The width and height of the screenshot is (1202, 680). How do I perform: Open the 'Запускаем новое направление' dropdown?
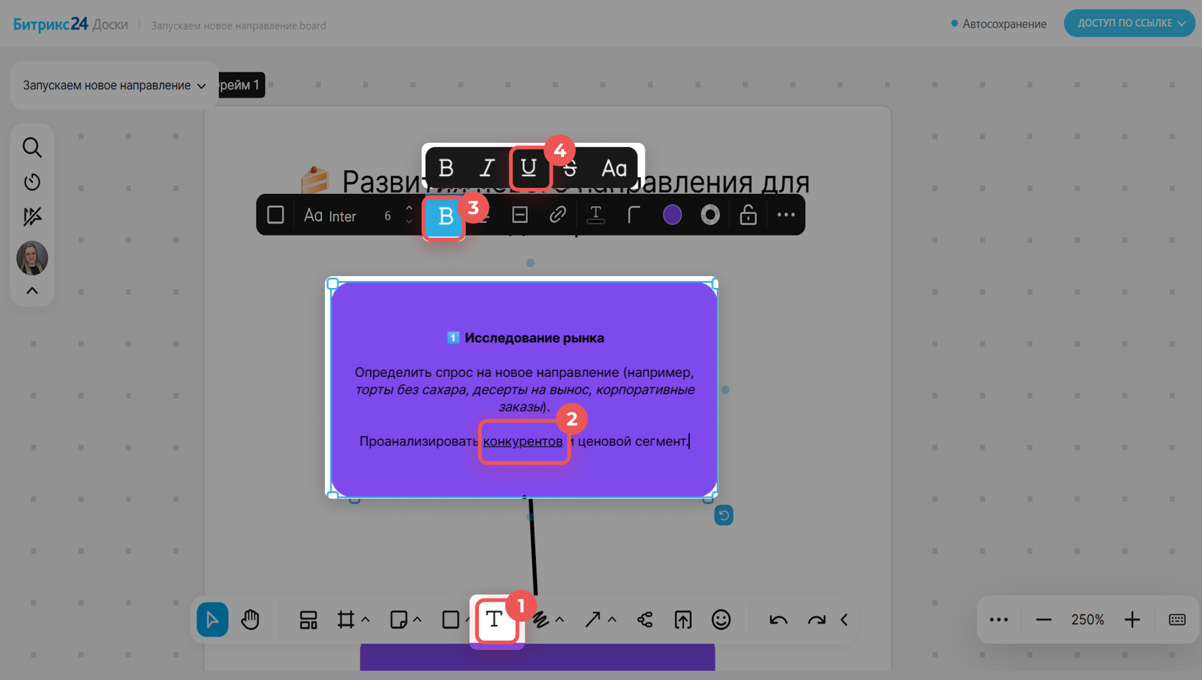point(114,85)
